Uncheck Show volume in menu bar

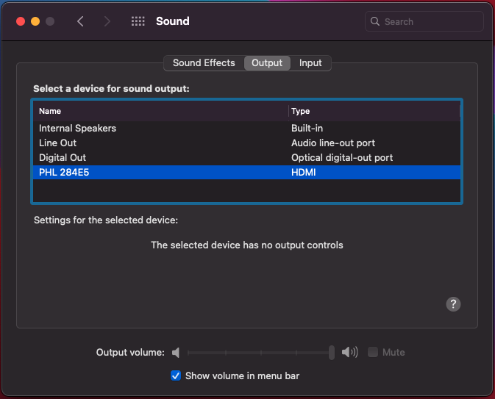pos(176,375)
